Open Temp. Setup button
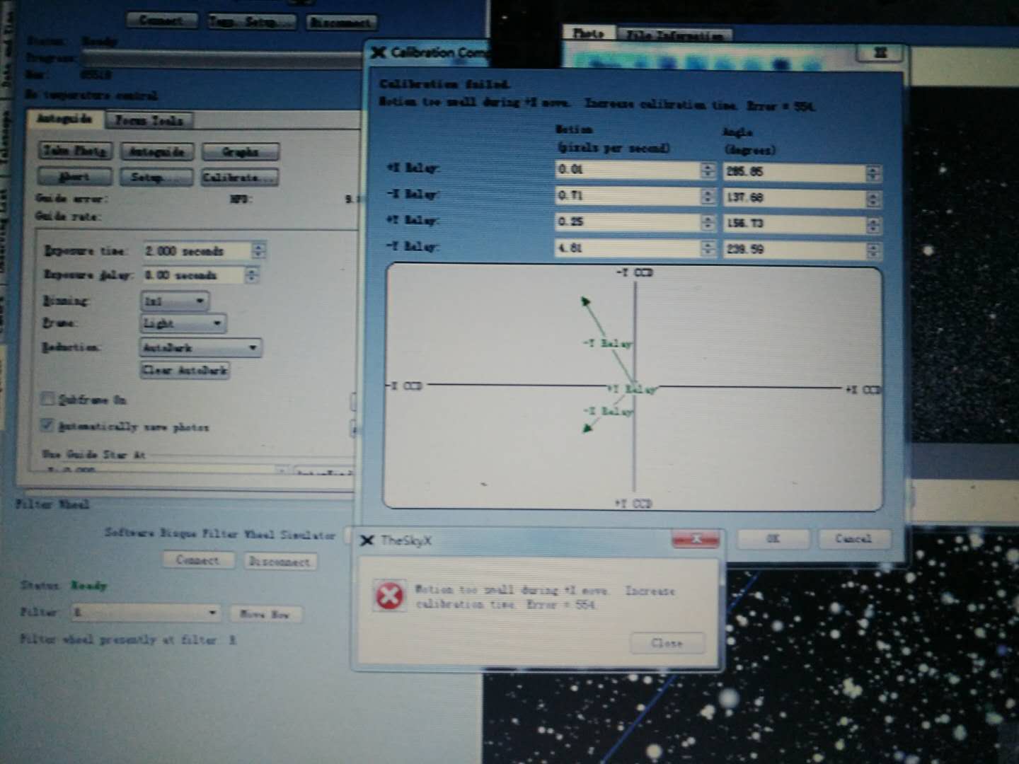1019x764 pixels. coord(253,21)
